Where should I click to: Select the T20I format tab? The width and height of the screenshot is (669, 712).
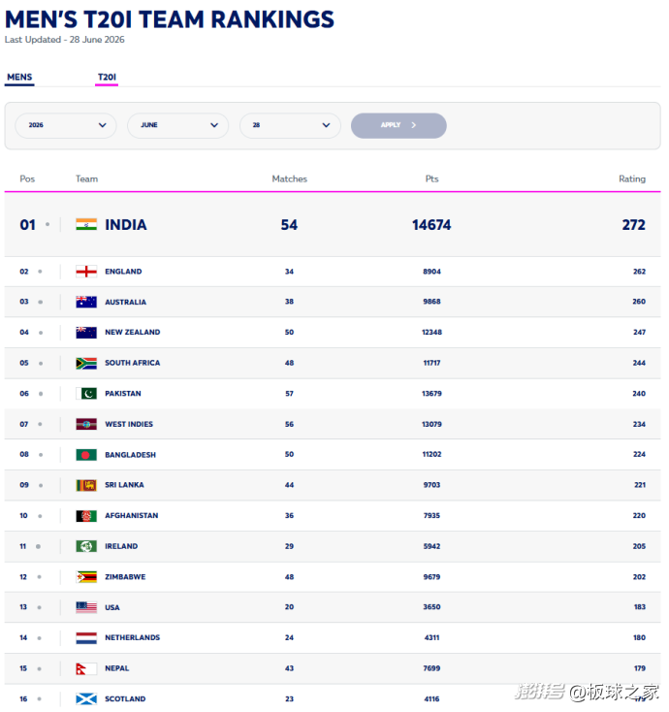click(107, 78)
